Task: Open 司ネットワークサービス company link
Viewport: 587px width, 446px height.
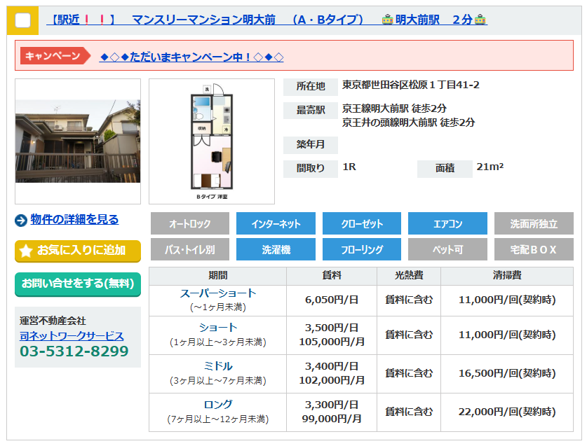Action: point(72,336)
